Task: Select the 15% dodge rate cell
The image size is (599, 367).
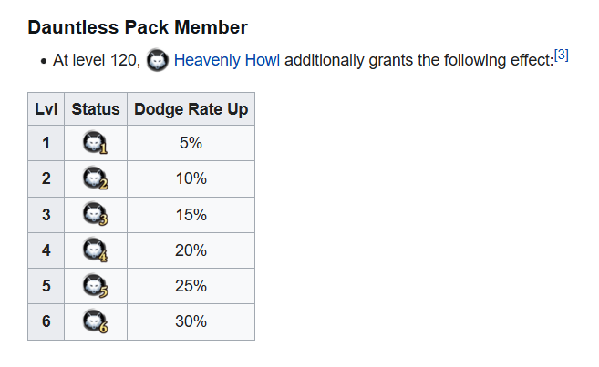Action: 191,215
